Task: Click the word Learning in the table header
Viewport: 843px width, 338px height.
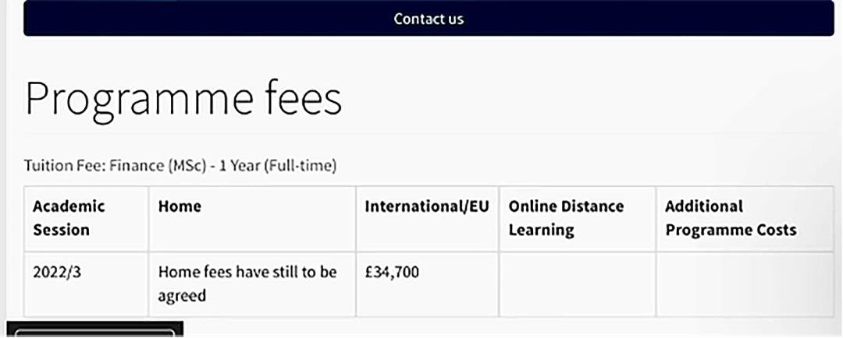Action: point(542,231)
